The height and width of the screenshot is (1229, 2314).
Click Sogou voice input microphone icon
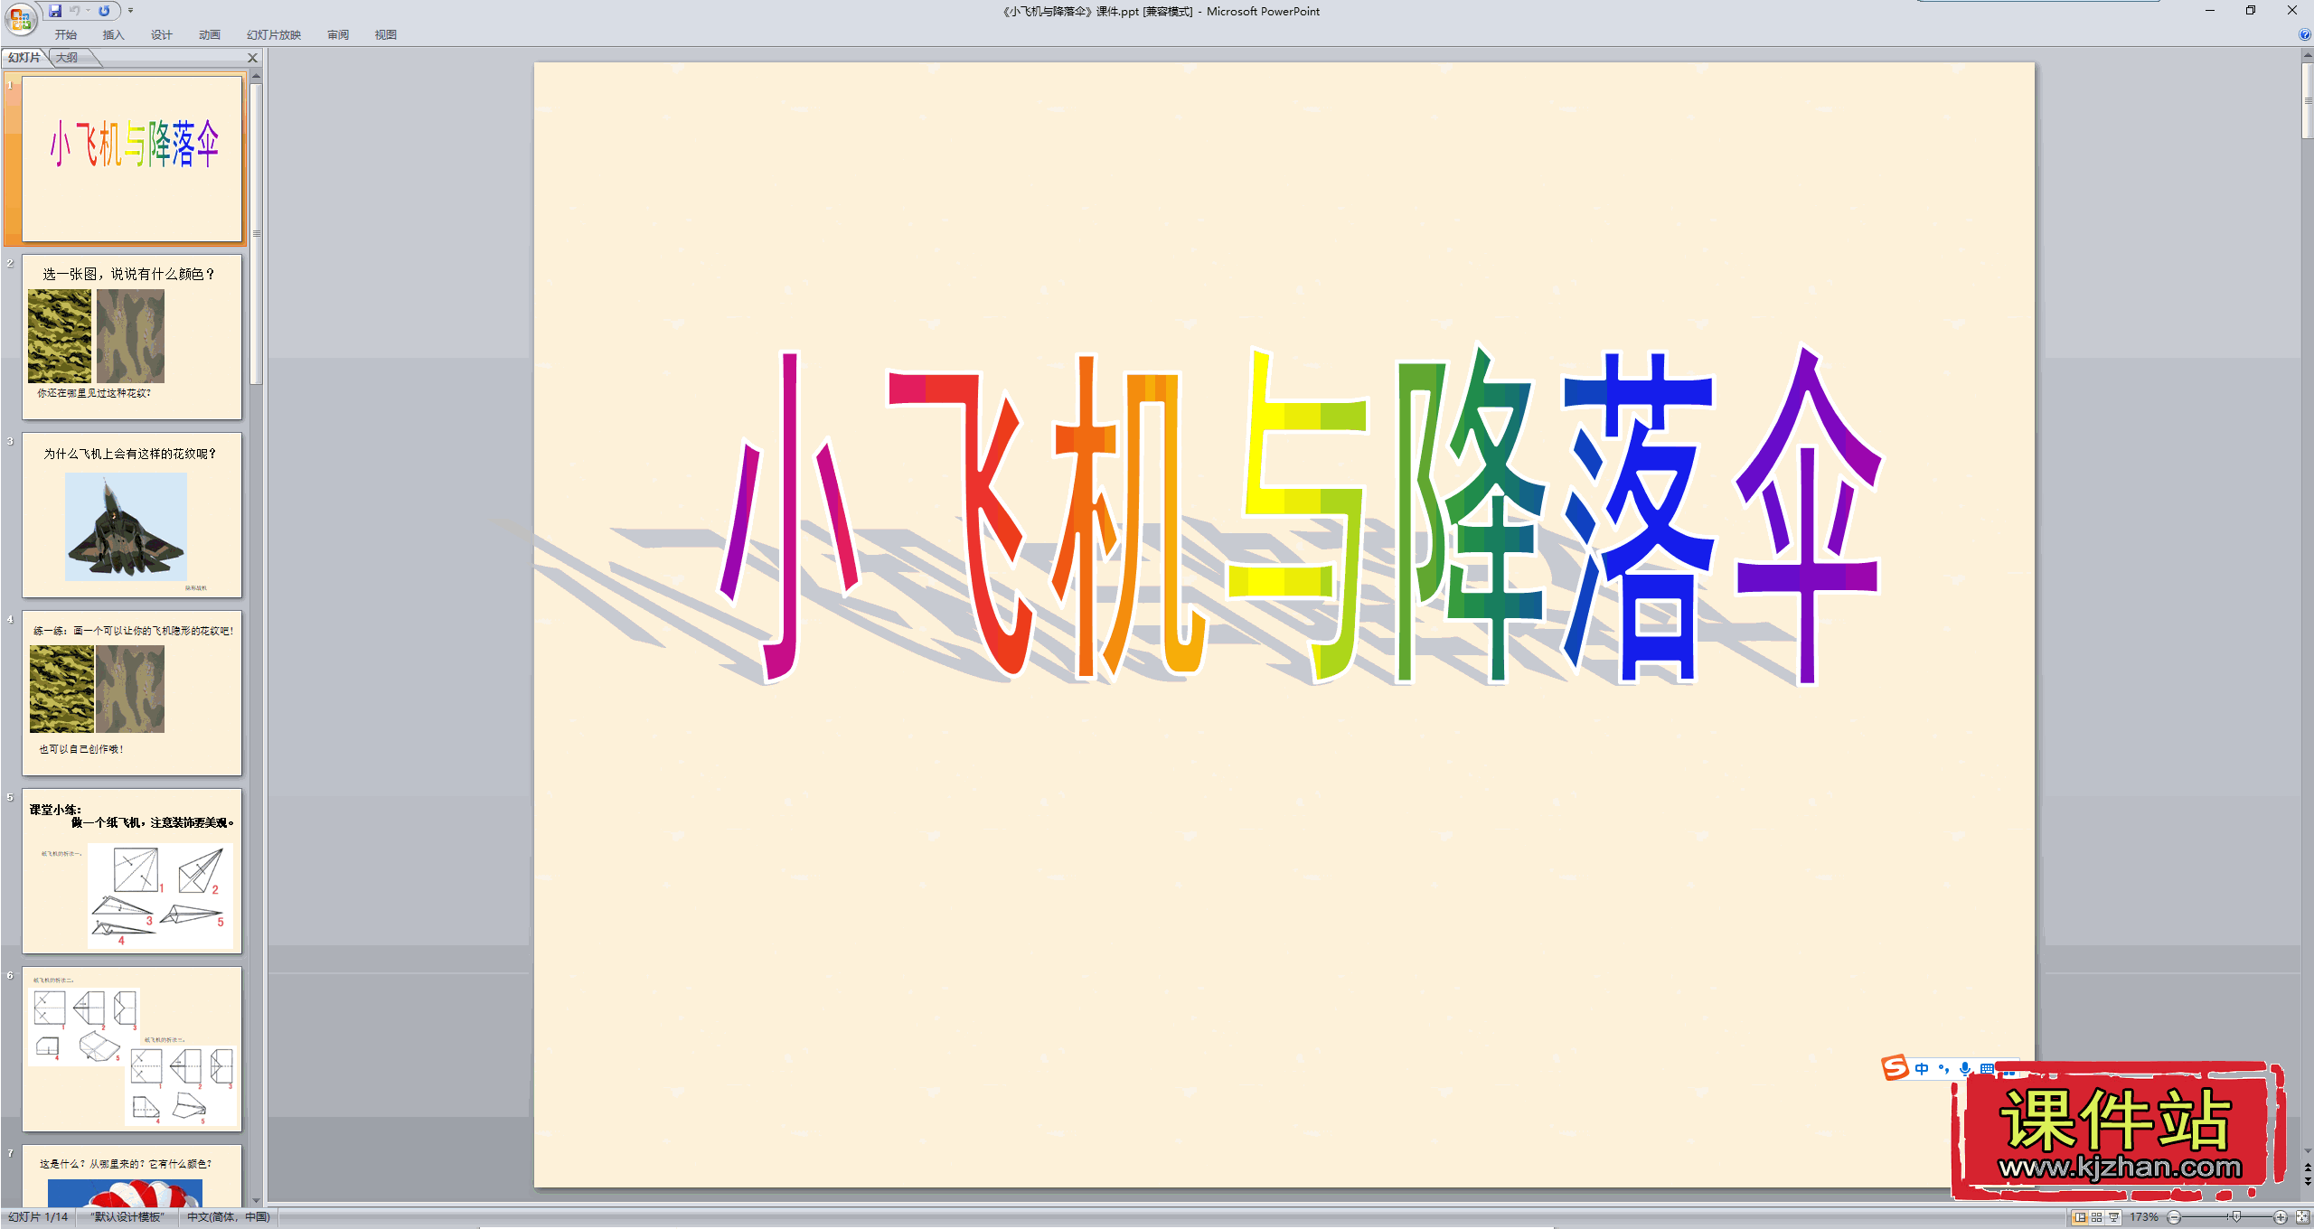pos(1965,1068)
